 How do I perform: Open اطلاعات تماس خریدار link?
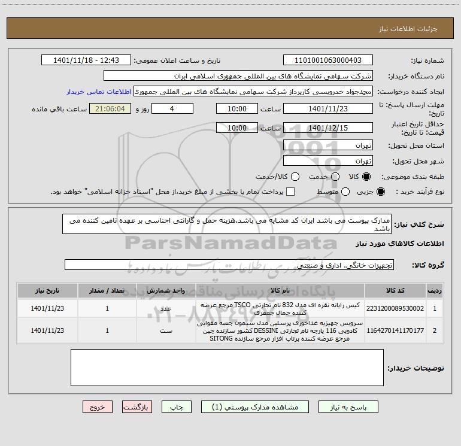(99, 92)
